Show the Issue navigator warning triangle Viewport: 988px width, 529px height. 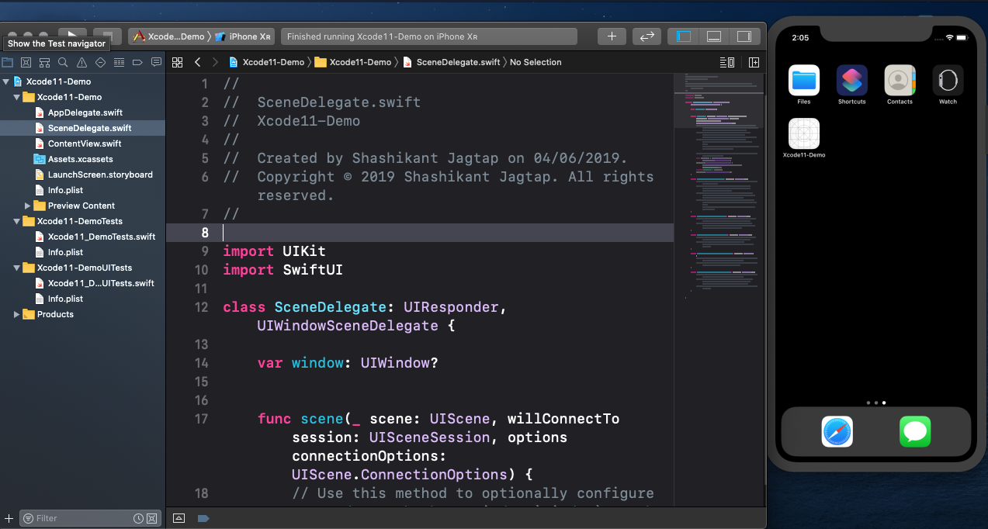click(81, 62)
